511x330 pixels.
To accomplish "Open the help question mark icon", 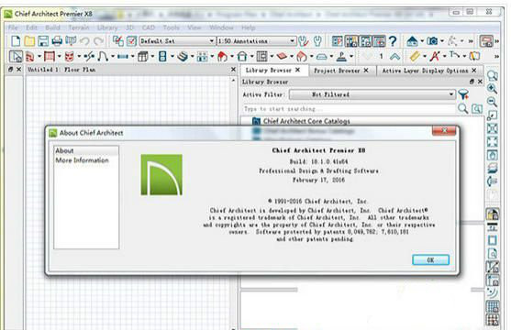I will [393, 41].
